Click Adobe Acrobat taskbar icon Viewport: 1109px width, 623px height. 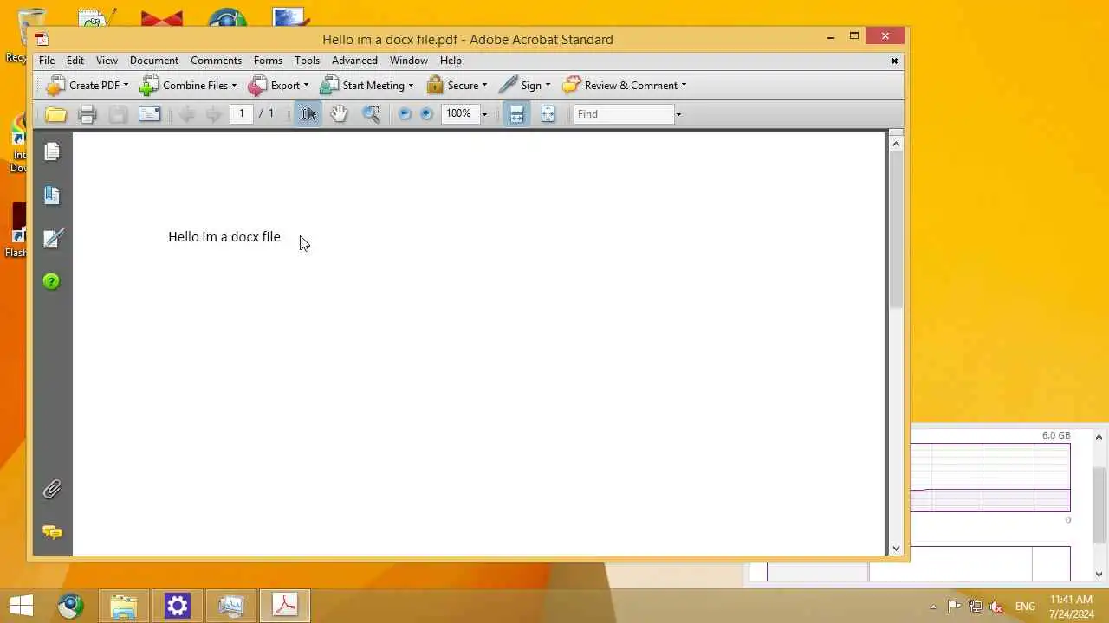[285, 606]
